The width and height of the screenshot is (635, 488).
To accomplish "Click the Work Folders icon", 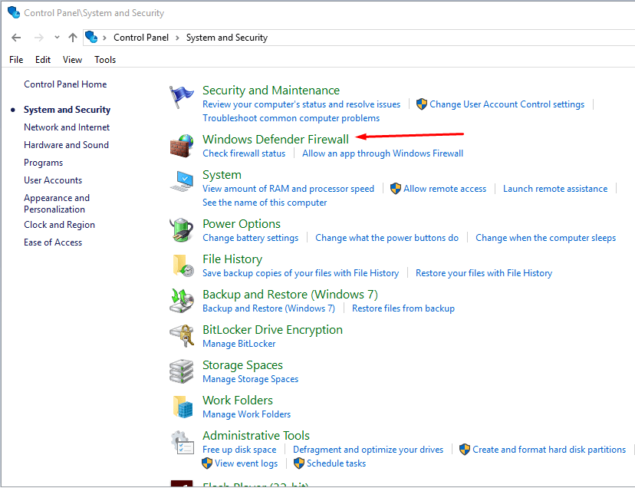I will 182,407.
